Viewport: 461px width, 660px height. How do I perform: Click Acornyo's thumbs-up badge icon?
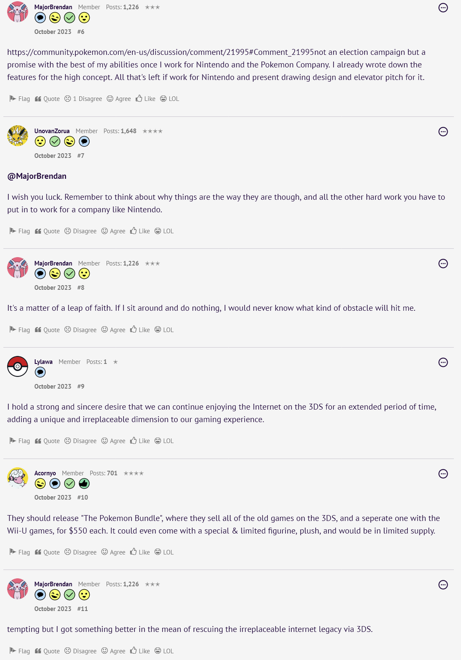84,484
